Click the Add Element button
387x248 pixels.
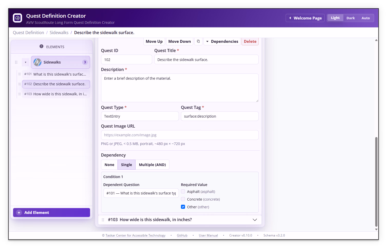pos(52,212)
